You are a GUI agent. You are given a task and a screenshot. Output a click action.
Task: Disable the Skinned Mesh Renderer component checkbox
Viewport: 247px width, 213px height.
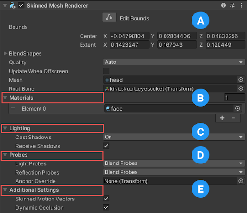click(21, 6)
